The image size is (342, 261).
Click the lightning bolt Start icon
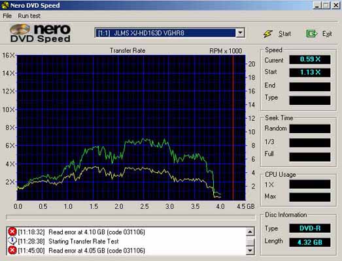pyautogui.click(x=267, y=34)
